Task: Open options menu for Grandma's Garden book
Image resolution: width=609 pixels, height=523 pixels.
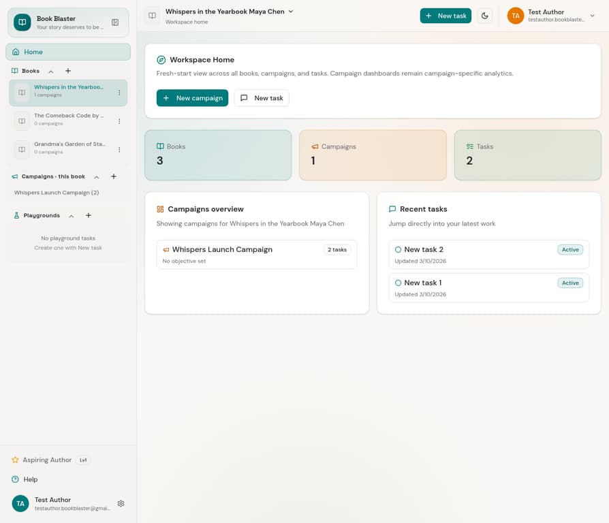Action: coord(119,150)
